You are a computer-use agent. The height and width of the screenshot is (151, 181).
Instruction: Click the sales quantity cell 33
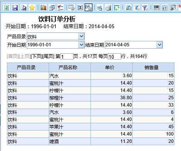click(153, 105)
